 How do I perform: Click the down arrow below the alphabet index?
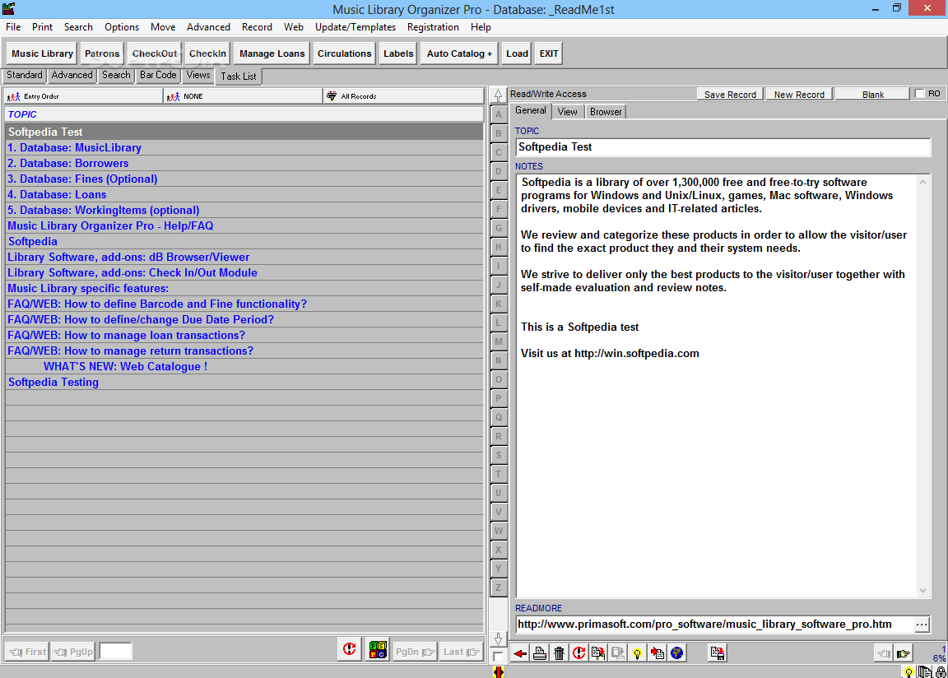498,639
